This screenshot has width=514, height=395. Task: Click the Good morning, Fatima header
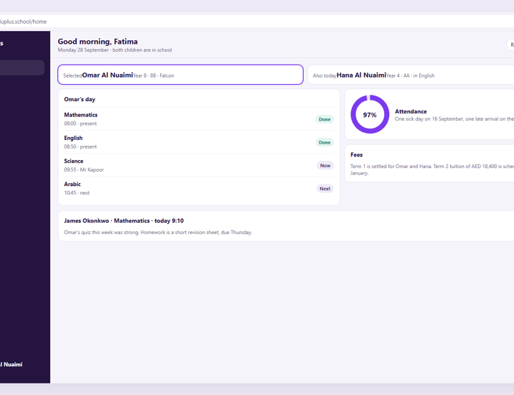point(98,42)
